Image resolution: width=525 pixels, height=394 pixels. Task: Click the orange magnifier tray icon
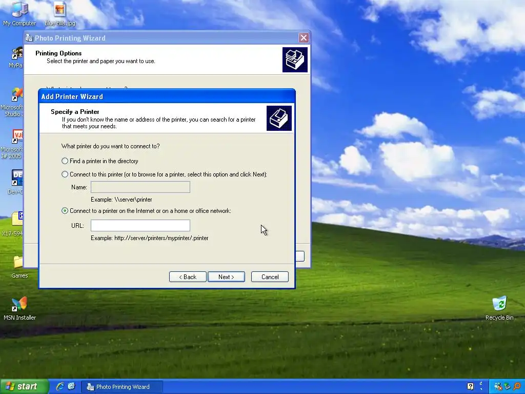[x=517, y=387]
